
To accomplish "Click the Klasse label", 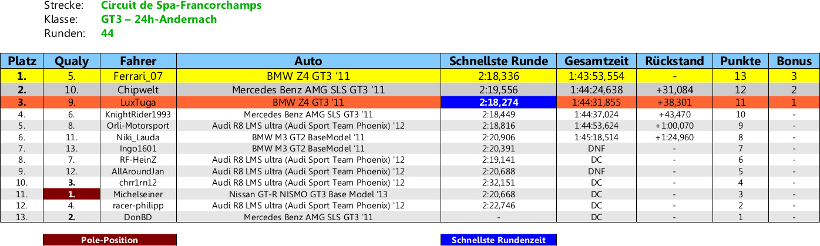I will point(61,19).
